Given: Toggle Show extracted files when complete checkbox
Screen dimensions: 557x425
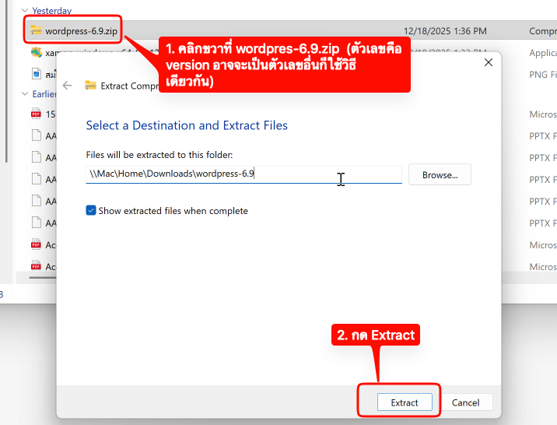Looking at the screenshot, I should [91, 211].
